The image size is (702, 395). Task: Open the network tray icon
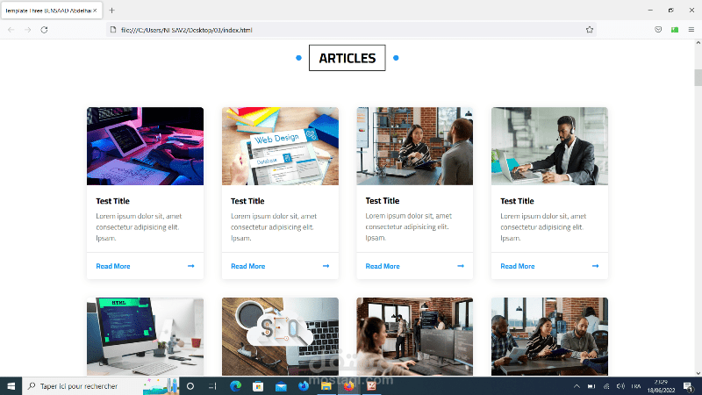point(606,386)
